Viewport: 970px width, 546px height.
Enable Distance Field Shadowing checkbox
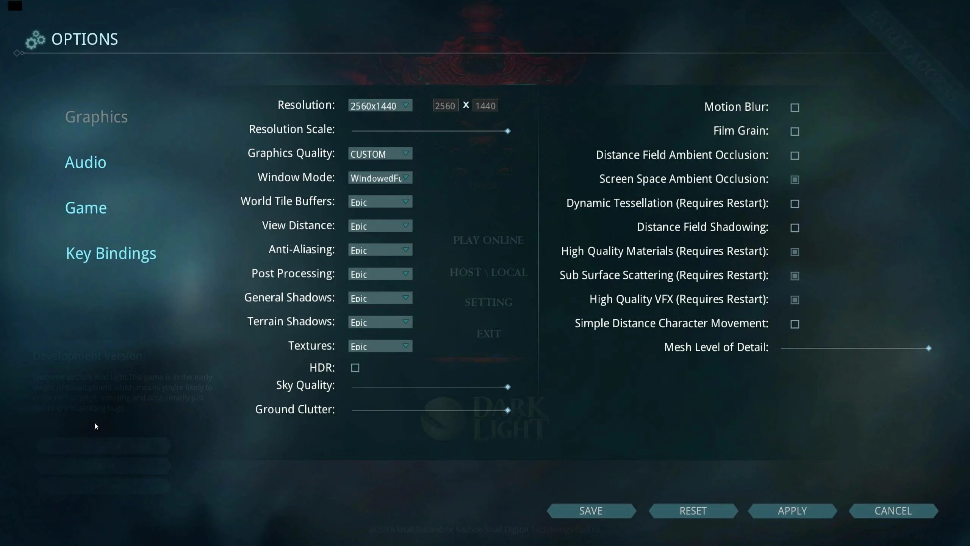tap(795, 227)
